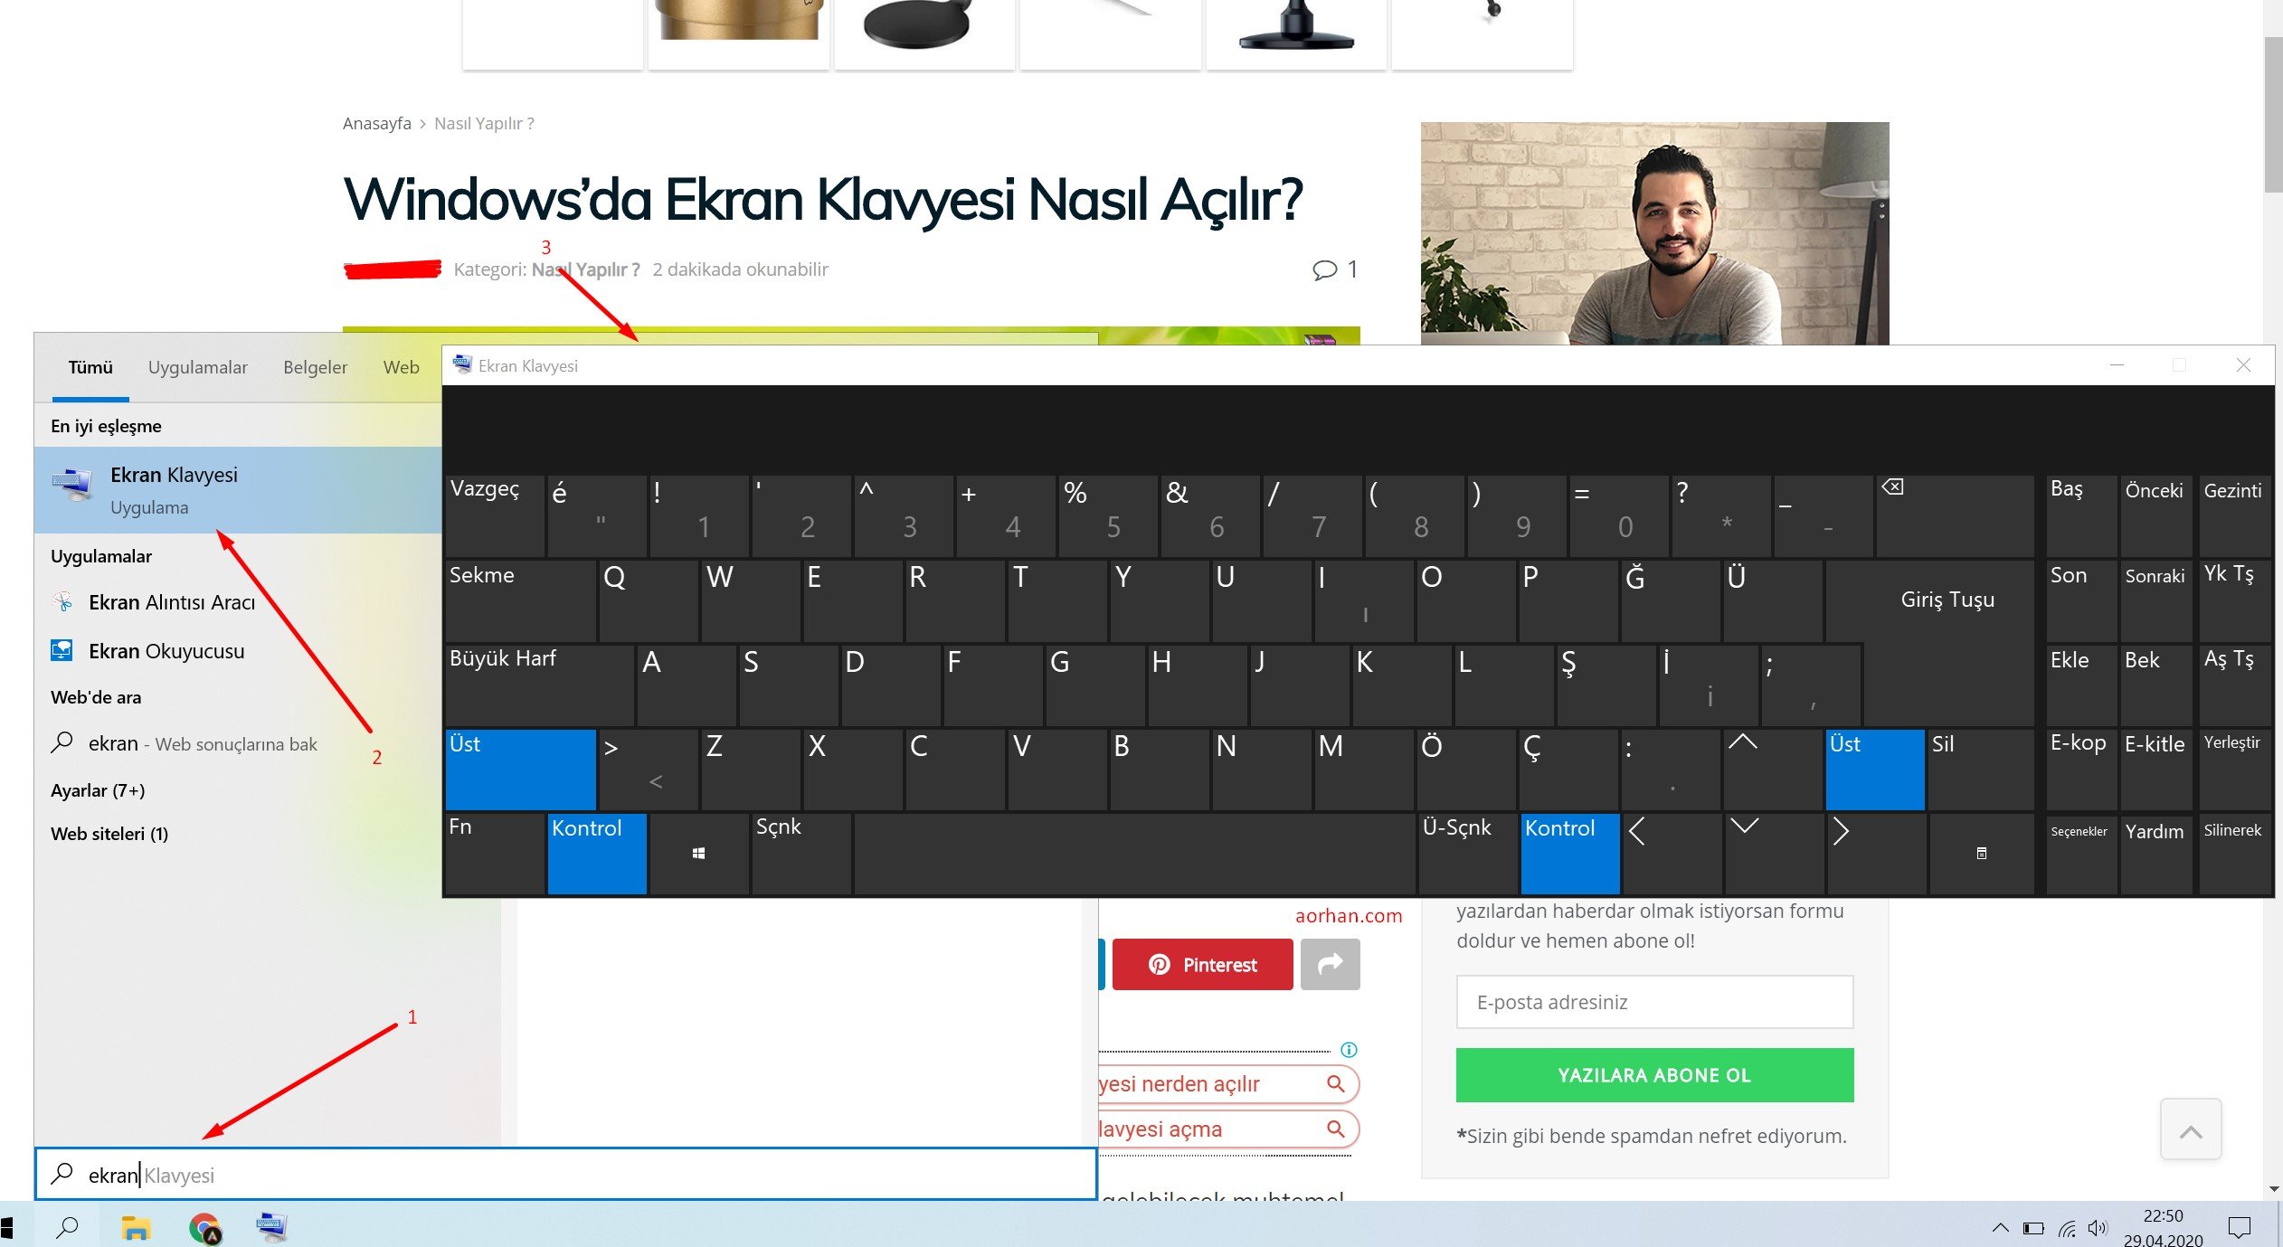The width and height of the screenshot is (2283, 1247).
Task: Expand the Web siteleri (1) results group
Action: [x=109, y=834]
